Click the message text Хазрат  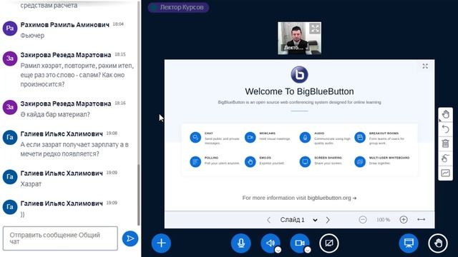click(31, 184)
